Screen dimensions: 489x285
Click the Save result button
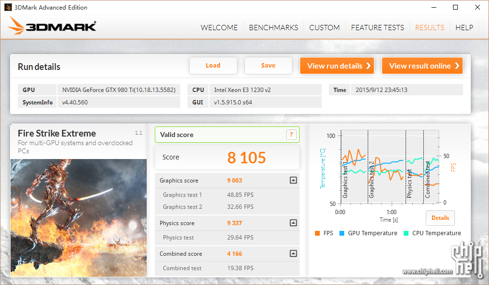pos(268,66)
